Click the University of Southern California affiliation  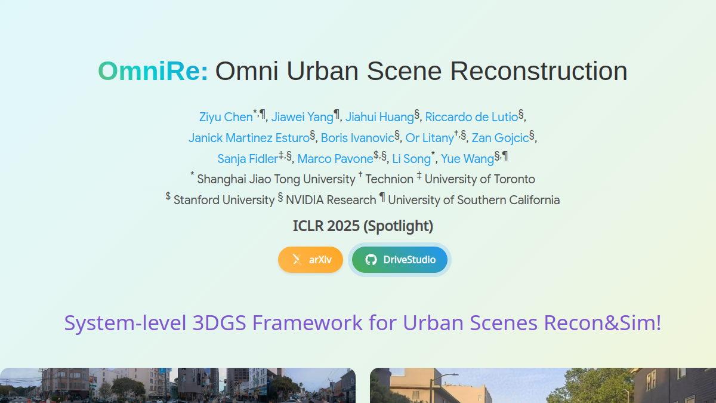[474, 200]
